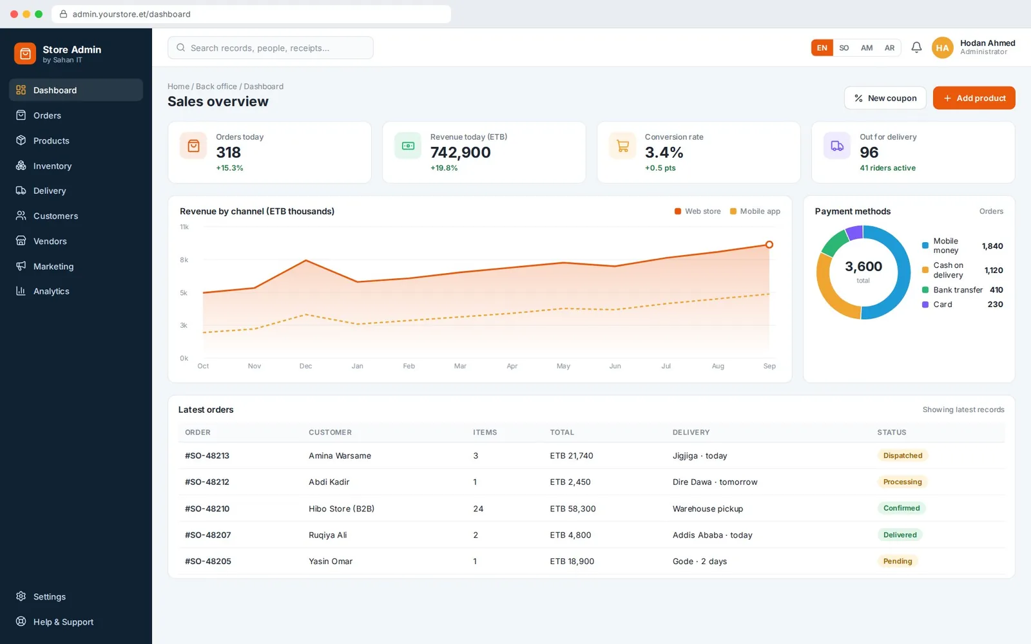Click the Conversion rate cart icon
This screenshot has height=644, width=1031.
coord(622,146)
